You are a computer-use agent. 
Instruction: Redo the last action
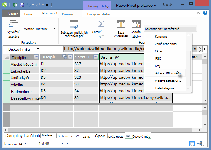38,5
